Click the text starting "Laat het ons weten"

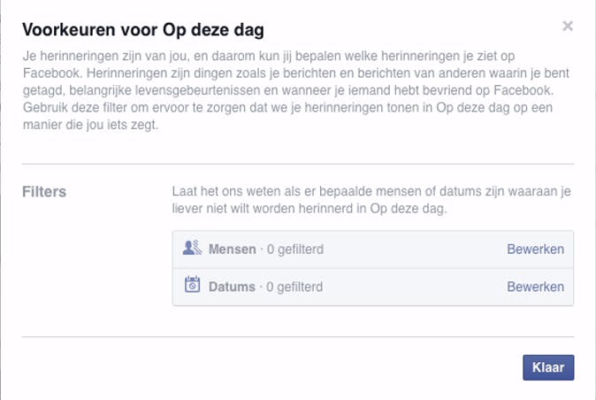[x=371, y=191]
